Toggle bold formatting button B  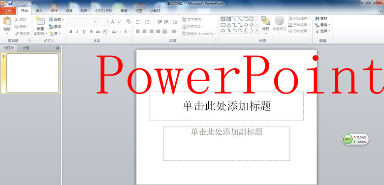(71, 31)
